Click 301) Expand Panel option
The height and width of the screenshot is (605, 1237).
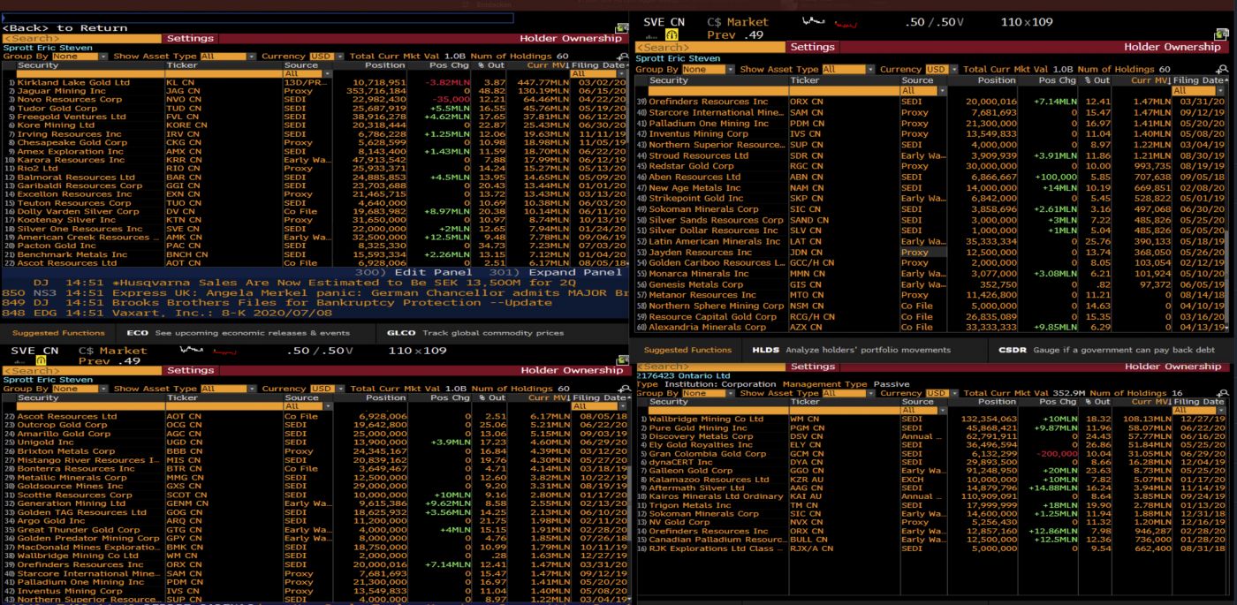(555, 272)
